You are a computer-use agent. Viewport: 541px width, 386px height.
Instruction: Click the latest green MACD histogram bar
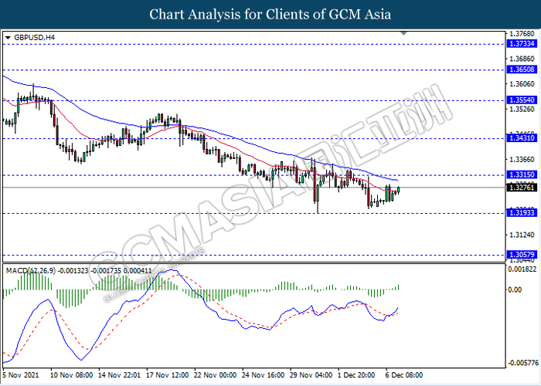[x=399, y=287]
